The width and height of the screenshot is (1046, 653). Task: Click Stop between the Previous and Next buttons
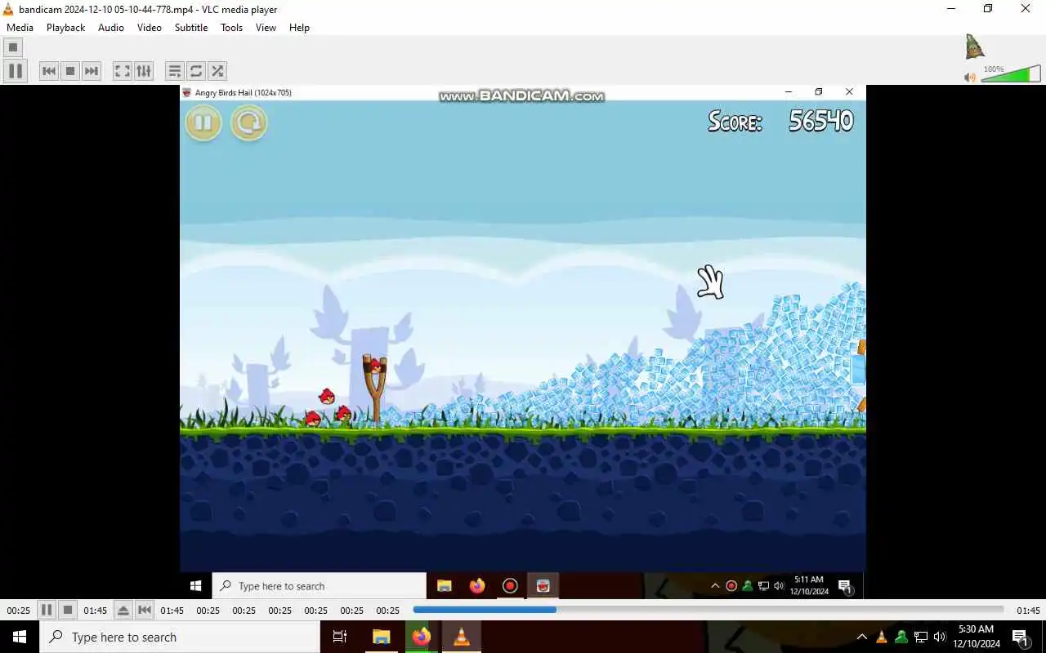click(x=70, y=71)
